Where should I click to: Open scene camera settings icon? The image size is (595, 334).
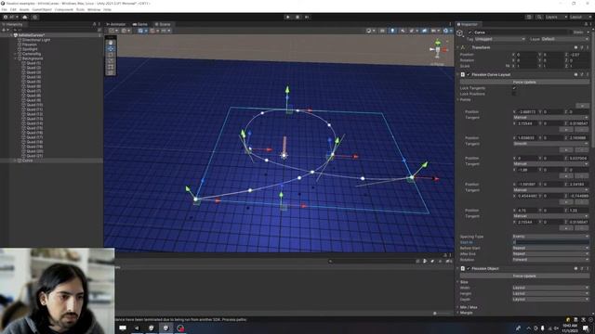[x=435, y=31]
